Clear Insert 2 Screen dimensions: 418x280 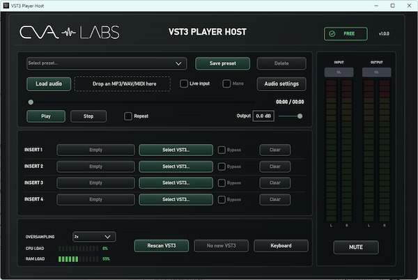(275, 166)
